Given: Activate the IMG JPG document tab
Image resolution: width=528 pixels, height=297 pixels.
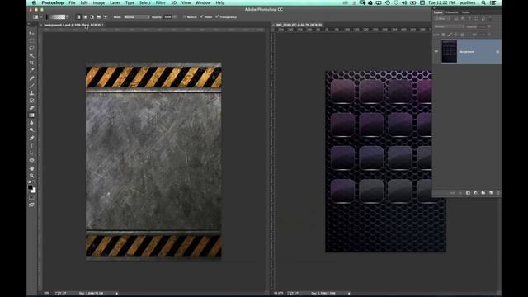Looking at the screenshot, I should pyautogui.click(x=299, y=25).
